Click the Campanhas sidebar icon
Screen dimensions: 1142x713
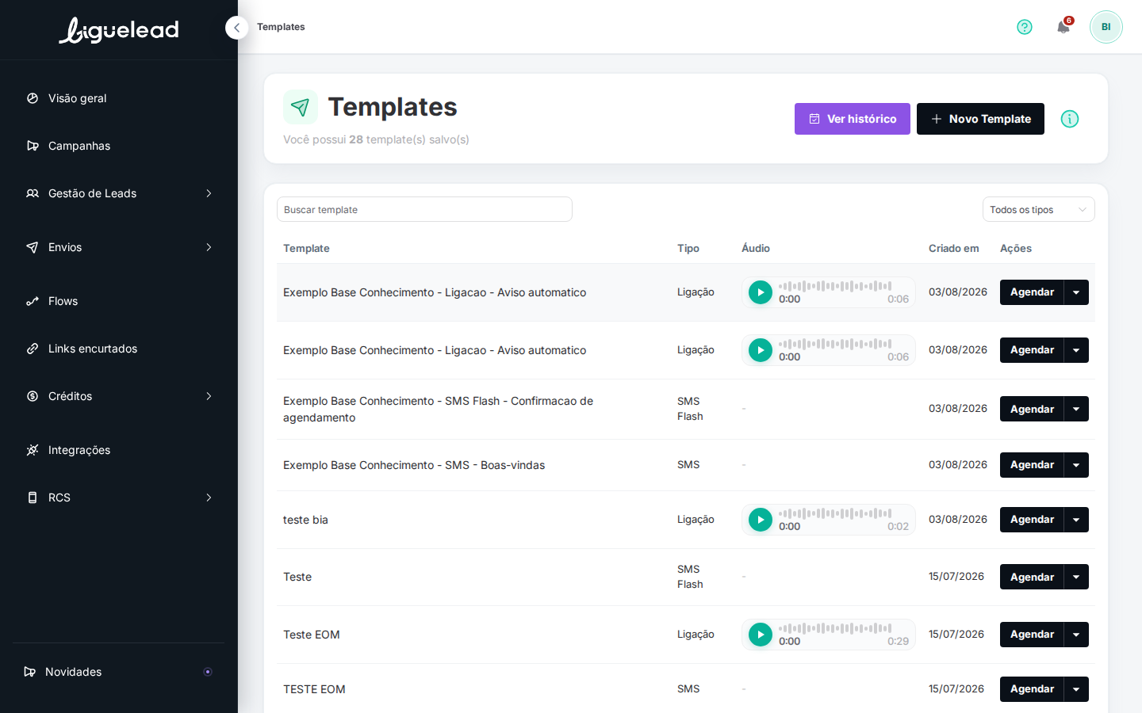33,146
